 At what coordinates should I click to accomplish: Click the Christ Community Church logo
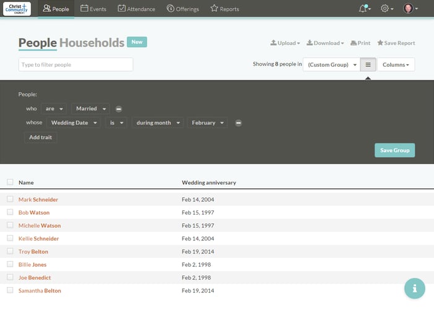click(16, 9)
